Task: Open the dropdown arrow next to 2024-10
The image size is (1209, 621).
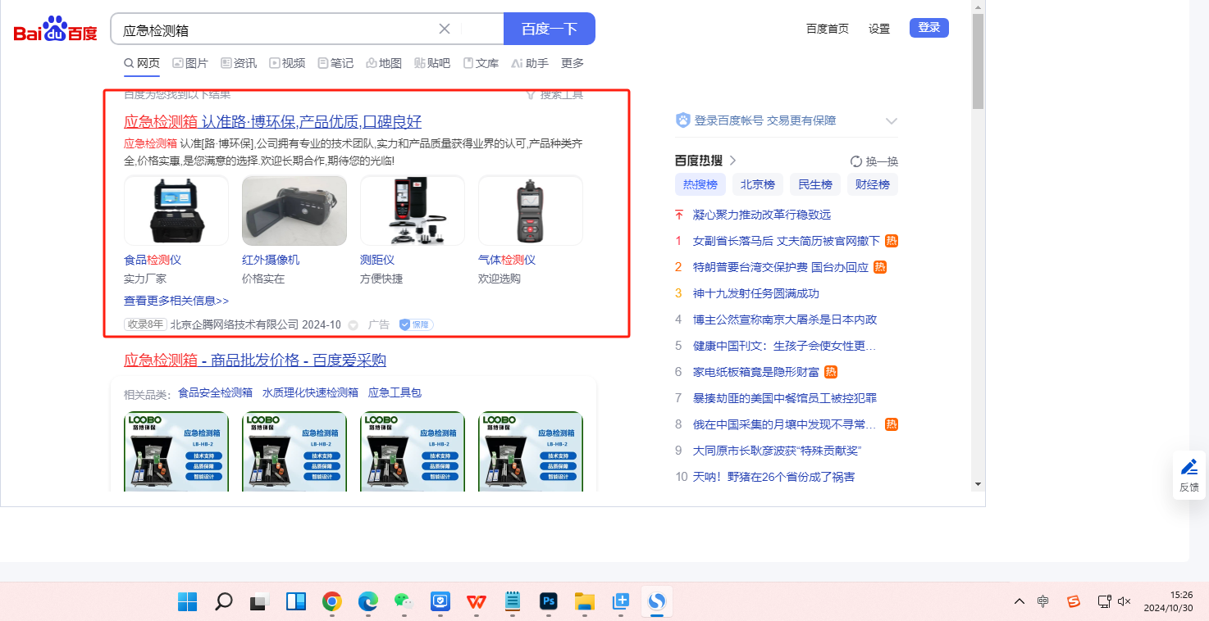Action: pyautogui.click(x=354, y=325)
